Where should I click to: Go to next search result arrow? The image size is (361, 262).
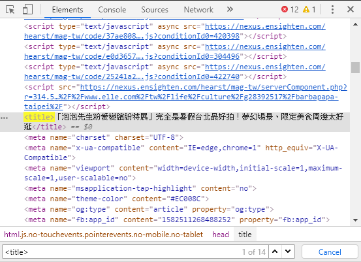point(288,252)
